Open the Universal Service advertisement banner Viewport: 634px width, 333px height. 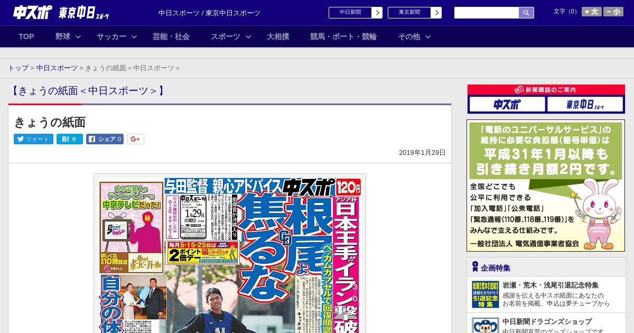coord(546,186)
